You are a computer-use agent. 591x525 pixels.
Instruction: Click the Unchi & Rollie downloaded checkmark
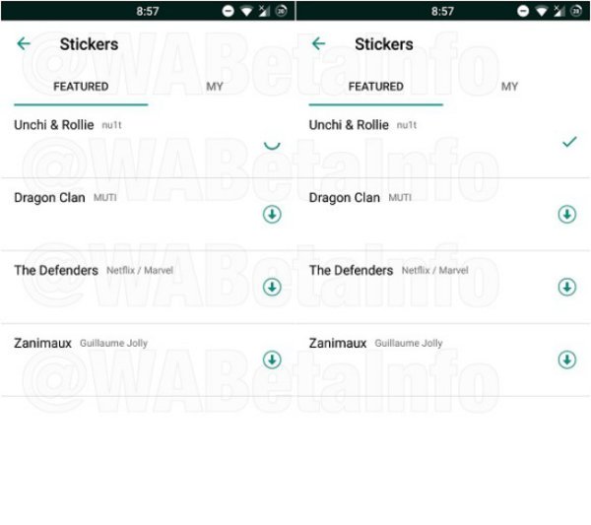tap(569, 142)
